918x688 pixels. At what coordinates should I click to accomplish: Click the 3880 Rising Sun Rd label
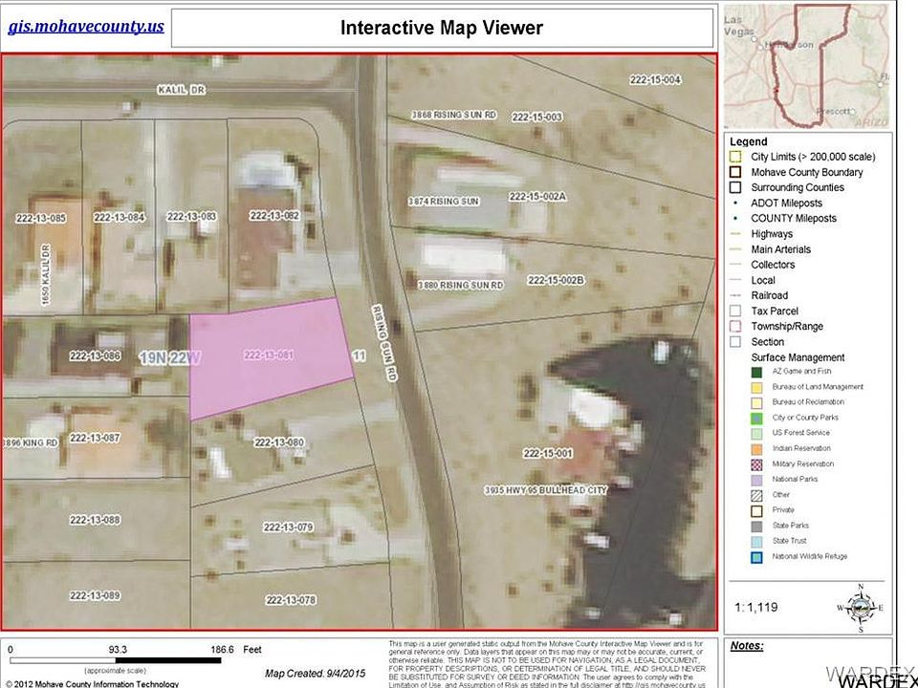pos(459,285)
